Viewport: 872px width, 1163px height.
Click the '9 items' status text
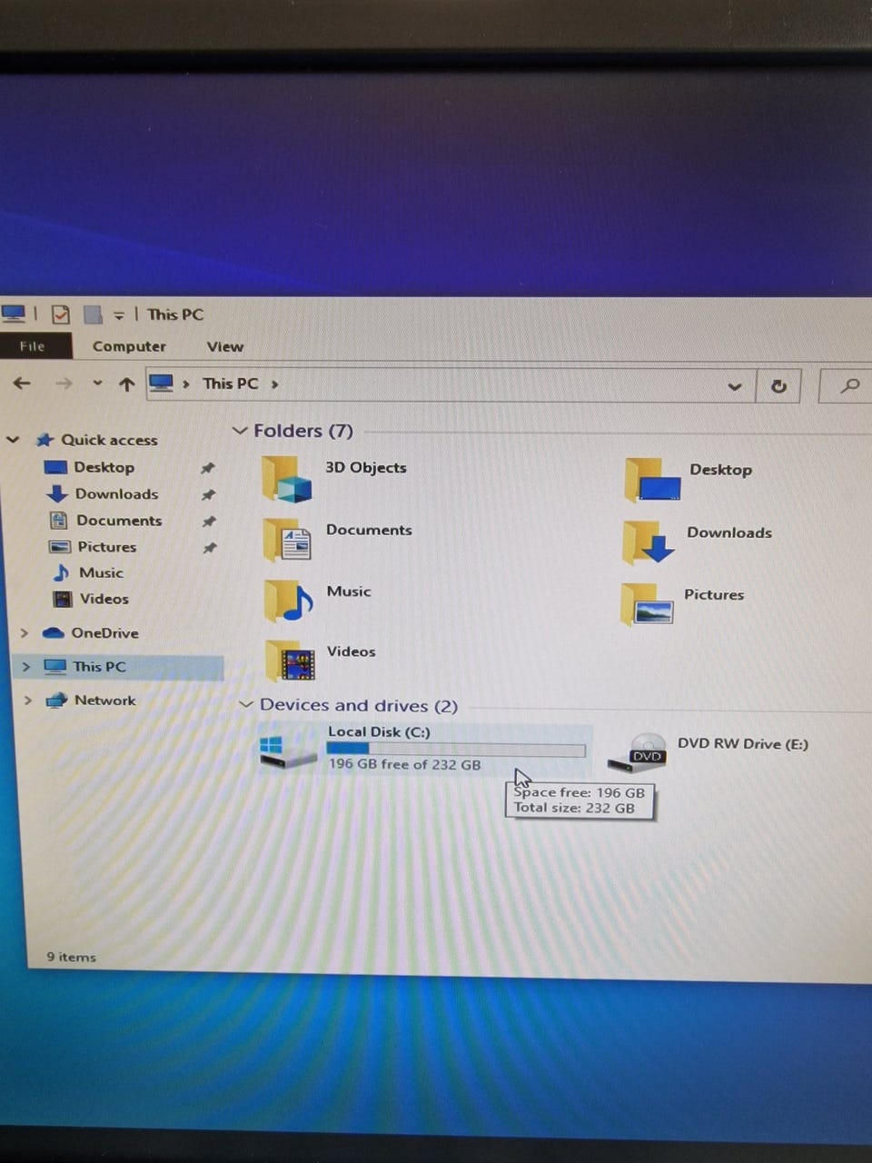click(x=71, y=957)
